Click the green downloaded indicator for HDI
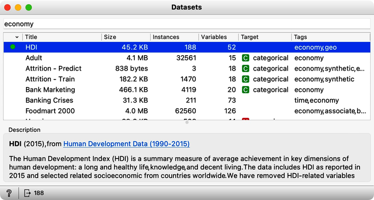Viewport: 374px width, 200px height. pos(13,47)
